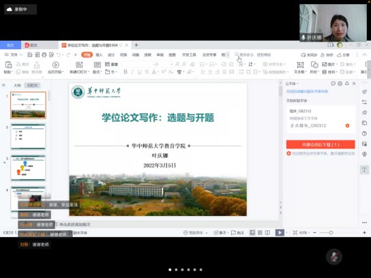Click the redo arrow icon

point(68,55)
